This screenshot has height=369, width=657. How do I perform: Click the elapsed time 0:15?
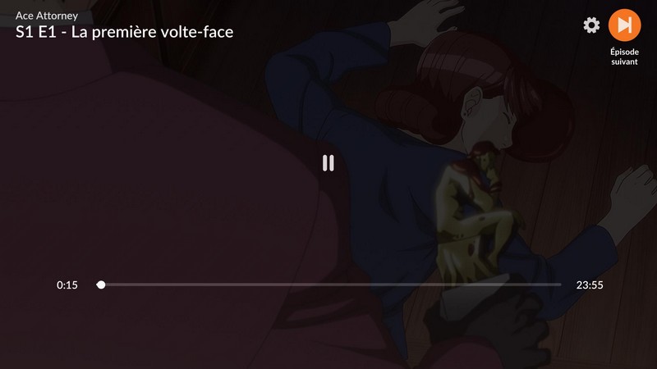(x=67, y=285)
